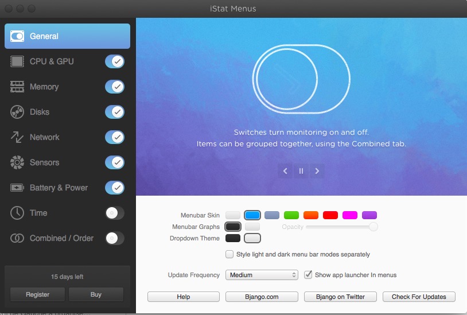This screenshot has width=467, height=315.
Task: Click the Network arrows icon
Action: [x=17, y=137]
